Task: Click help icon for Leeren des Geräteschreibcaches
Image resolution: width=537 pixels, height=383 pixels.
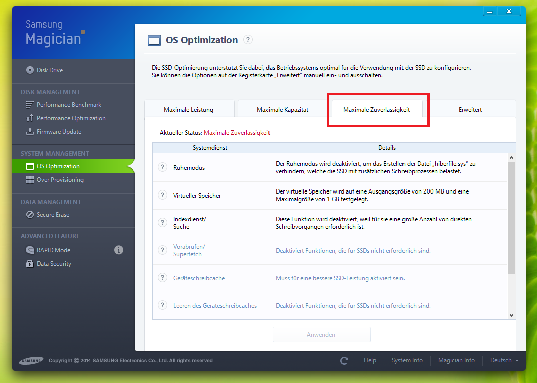Action: [x=162, y=305]
